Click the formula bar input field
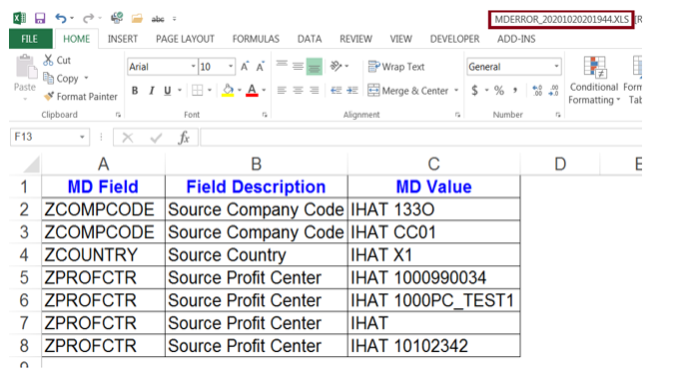This screenshot has height=376, width=683. [x=420, y=138]
